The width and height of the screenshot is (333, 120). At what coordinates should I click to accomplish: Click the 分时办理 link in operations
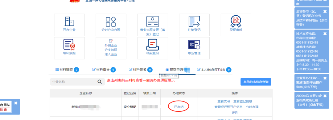click(x=252, y=107)
